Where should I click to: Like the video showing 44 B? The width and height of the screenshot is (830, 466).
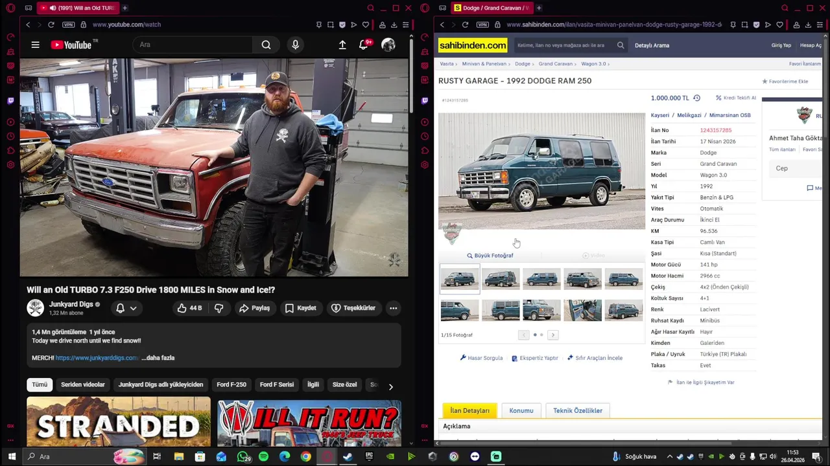[190, 308]
